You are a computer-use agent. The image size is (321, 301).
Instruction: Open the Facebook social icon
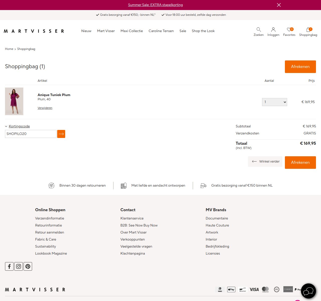coord(9,266)
